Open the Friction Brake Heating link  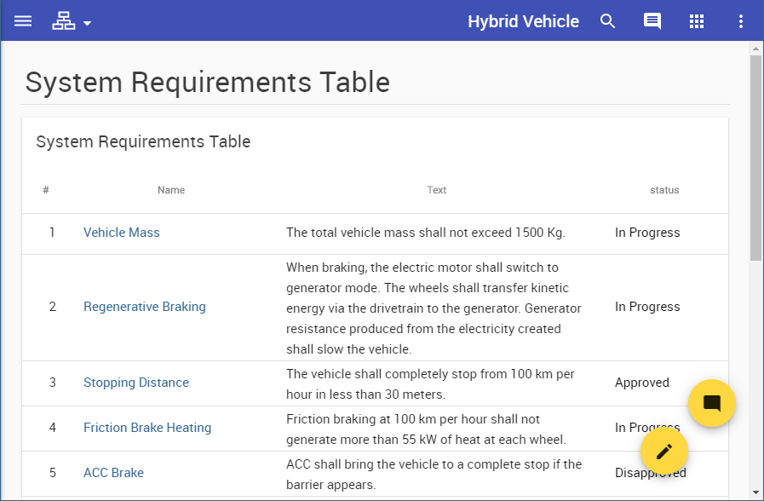[147, 428]
